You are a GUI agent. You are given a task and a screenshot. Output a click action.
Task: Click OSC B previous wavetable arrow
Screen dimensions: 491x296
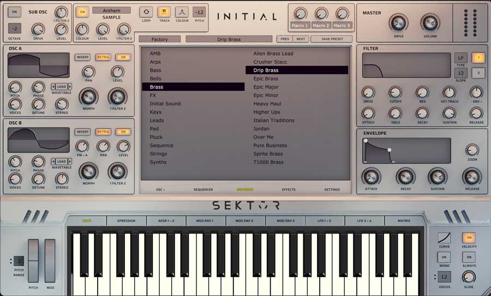[53, 162]
